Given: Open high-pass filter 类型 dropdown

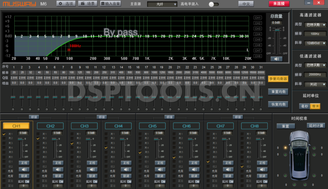Looking at the screenshot, I should click(x=315, y=25).
